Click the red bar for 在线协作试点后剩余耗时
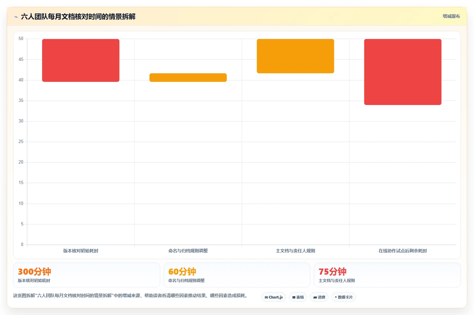 [403, 72]
